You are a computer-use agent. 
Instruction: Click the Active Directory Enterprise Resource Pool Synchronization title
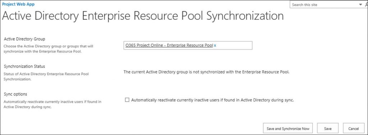(x=143, y=16)
